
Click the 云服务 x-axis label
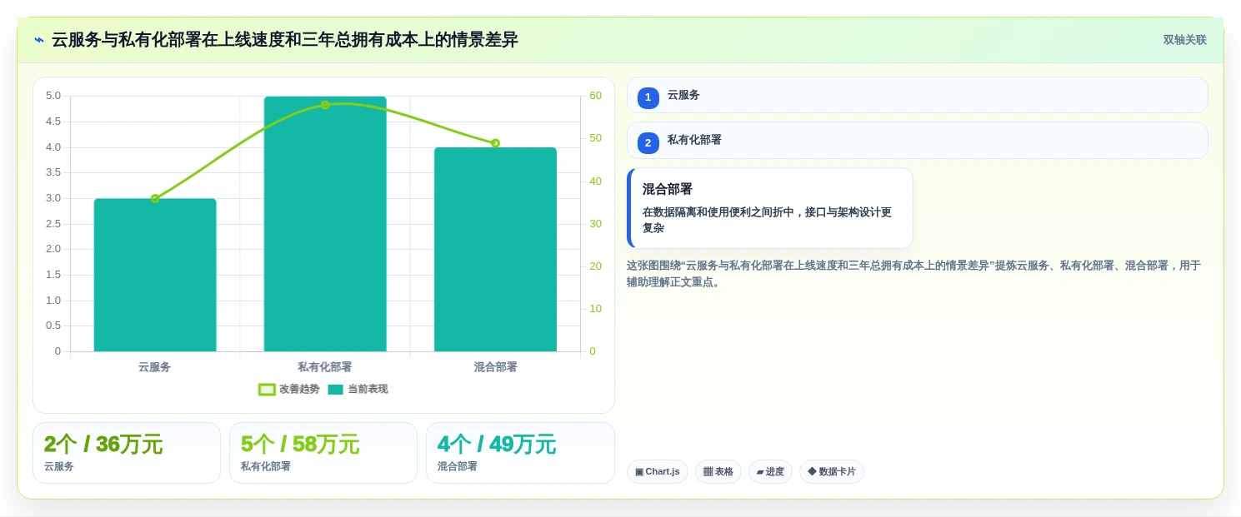coord(155,367)
